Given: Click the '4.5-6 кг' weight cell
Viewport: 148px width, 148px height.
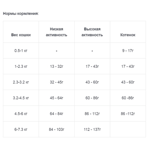Looking at the screenshot, I should pos(21,114).
